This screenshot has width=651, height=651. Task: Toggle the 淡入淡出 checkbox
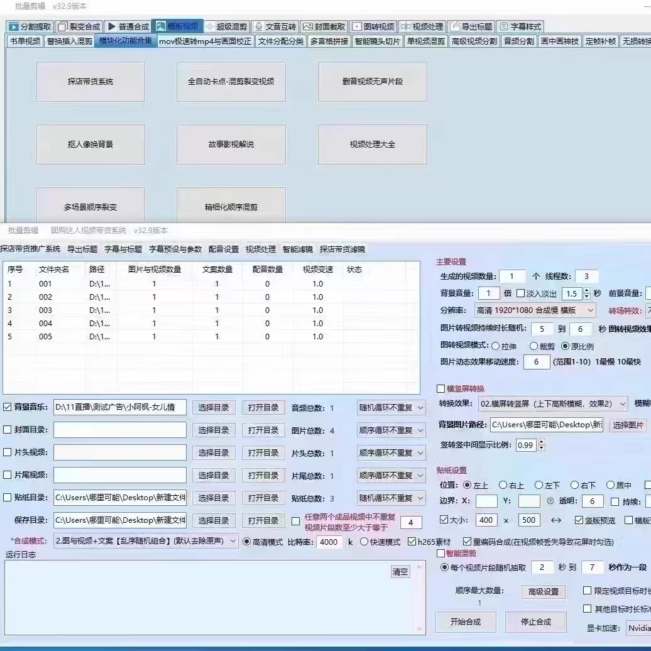click(x=520, y=293)
